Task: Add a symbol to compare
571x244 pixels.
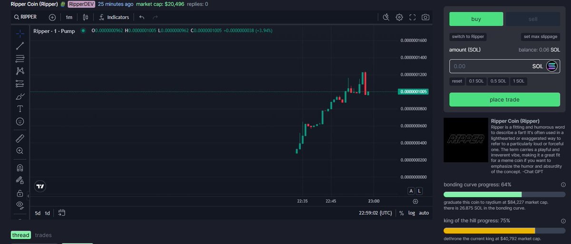Action: [52, 17]
